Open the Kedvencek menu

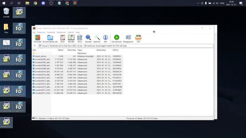[x=61, y=32]
